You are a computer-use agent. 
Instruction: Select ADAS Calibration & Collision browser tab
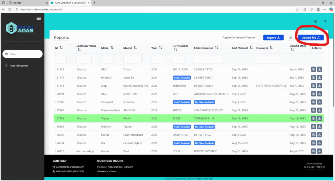[x=70, y=3]
